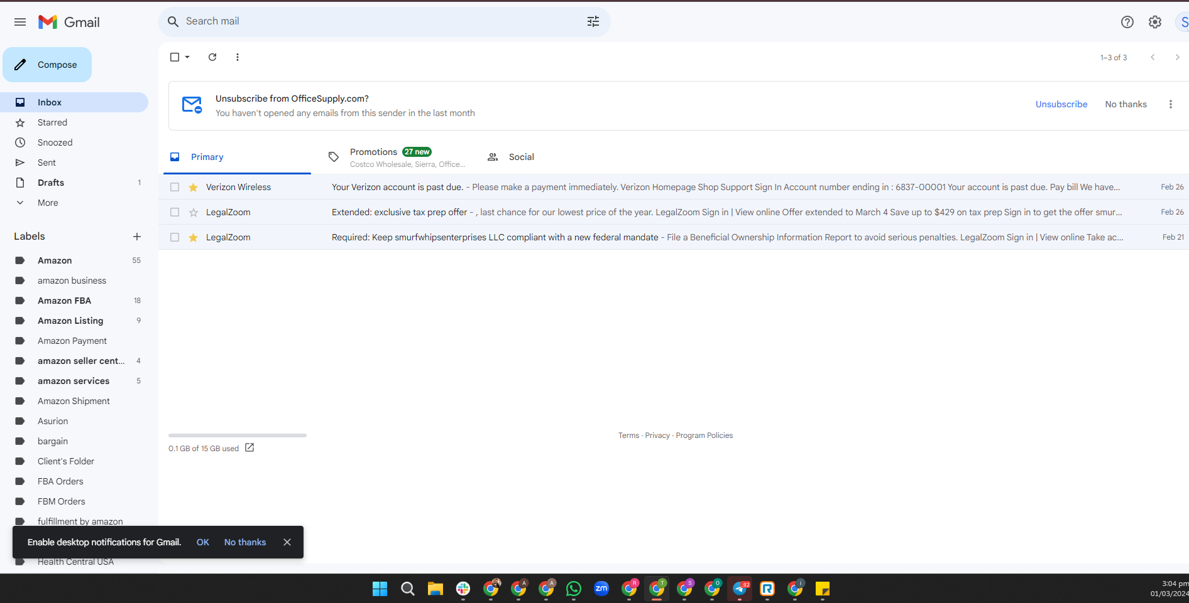The image size is (1189, 603).
Task: Click No thanks on unsubscribe banner
Action: point(1126,104)
